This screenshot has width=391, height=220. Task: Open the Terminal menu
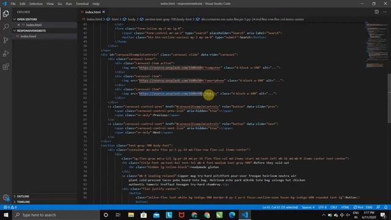click(82, 4)
